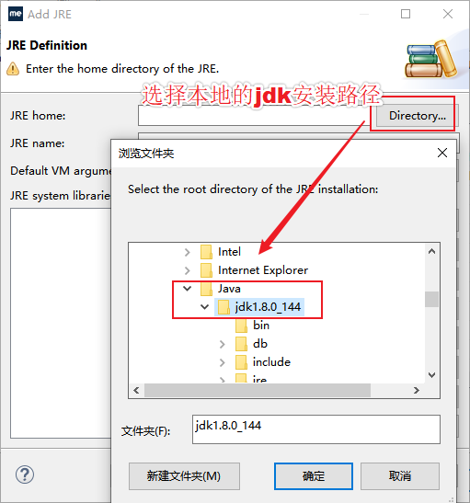
Task: Expand the include folder node
Action: point(223,362)
